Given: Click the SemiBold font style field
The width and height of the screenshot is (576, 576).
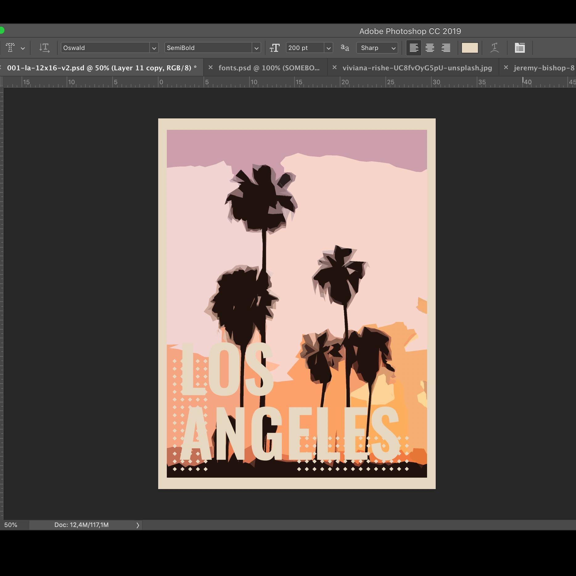Looking at the screenshot, I should coord(208,48).
